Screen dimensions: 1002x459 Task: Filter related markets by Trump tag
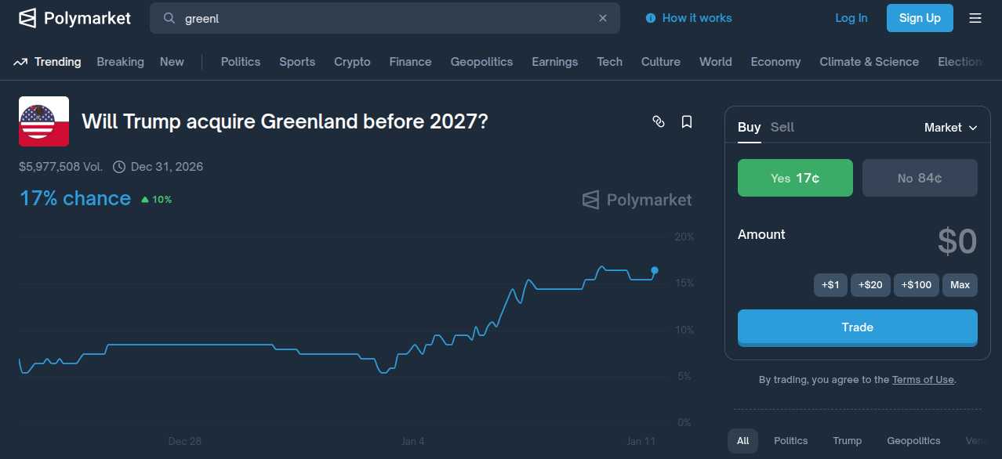(847, 441)
